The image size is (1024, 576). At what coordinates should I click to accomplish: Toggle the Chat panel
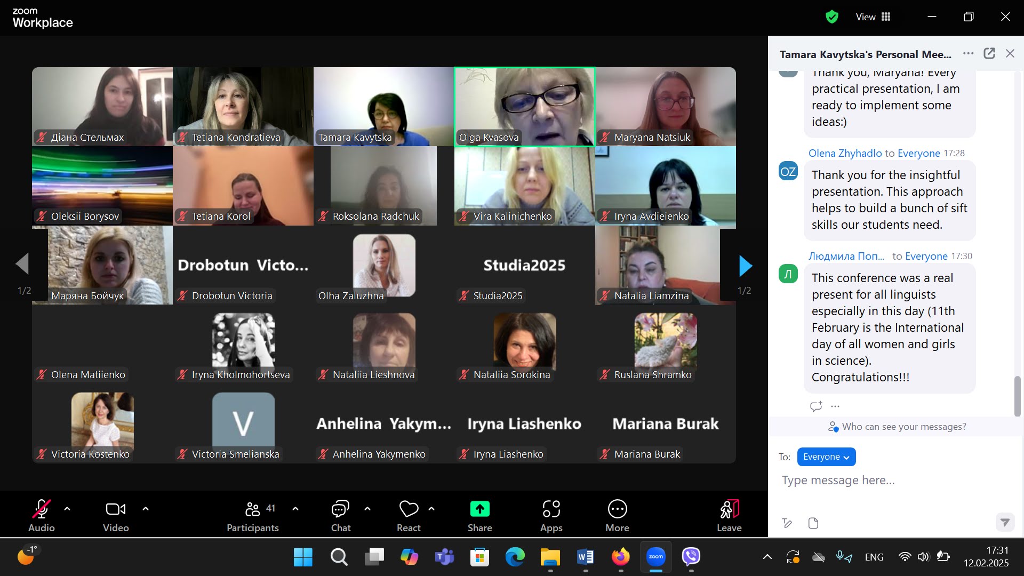coord(340,509)
